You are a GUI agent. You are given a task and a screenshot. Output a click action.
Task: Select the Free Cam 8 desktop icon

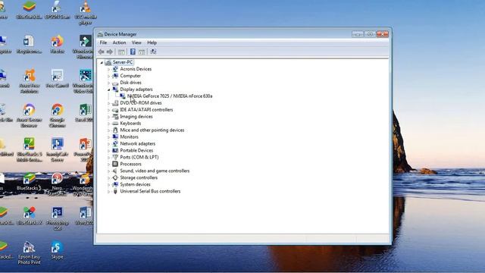[58, 78]
